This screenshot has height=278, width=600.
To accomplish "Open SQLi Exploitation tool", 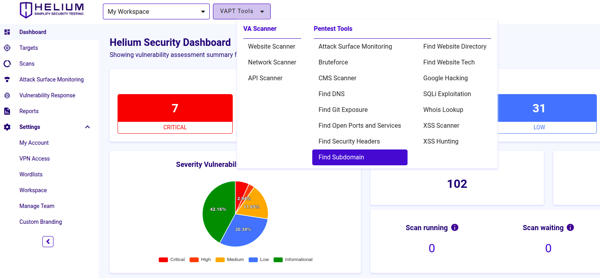I will click(447, 94).
